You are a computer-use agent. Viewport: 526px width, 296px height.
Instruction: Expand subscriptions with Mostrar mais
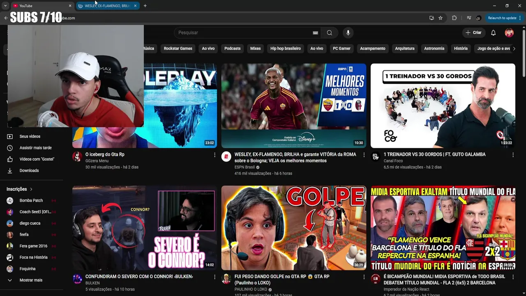(x=31, y=280)
